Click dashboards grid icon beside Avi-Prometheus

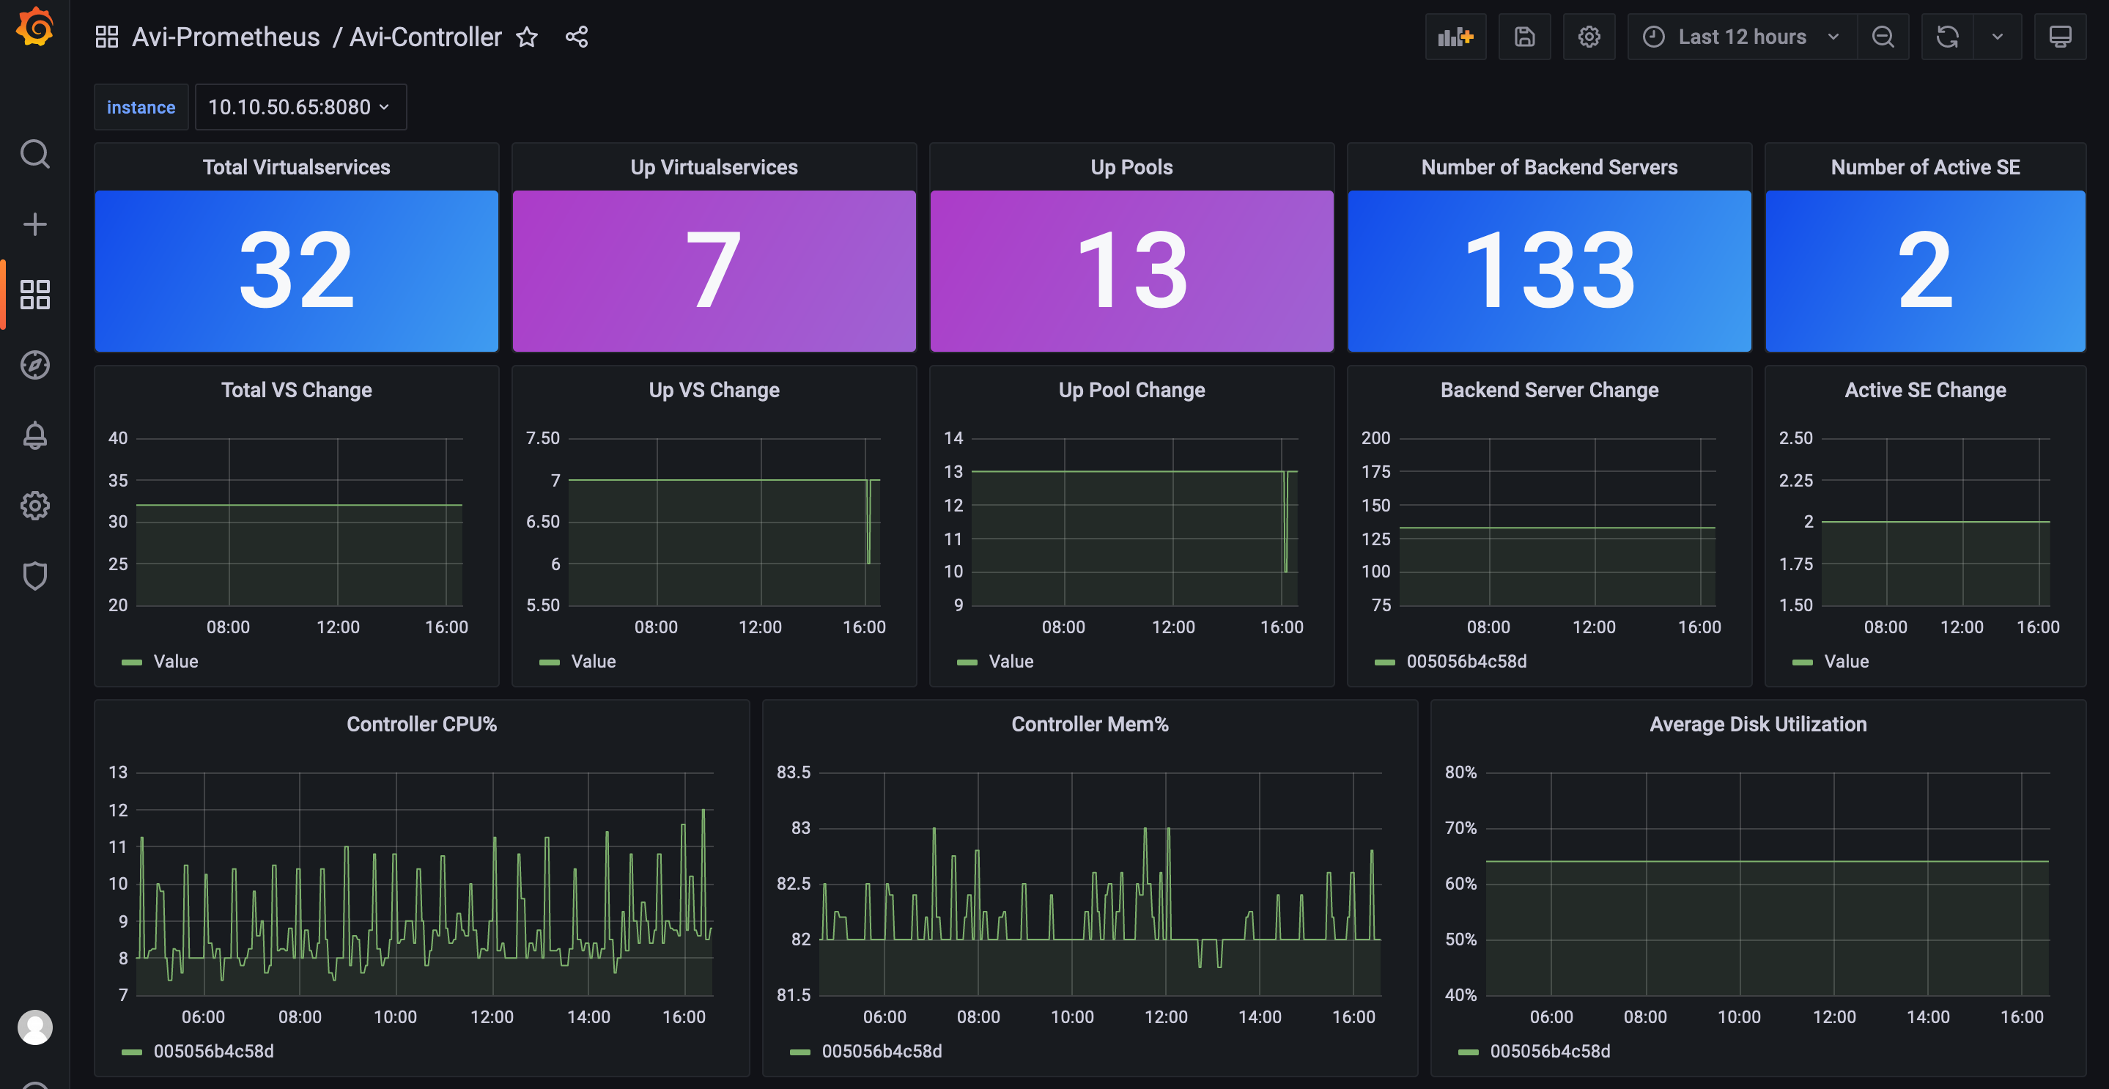(x=107, y=37)
